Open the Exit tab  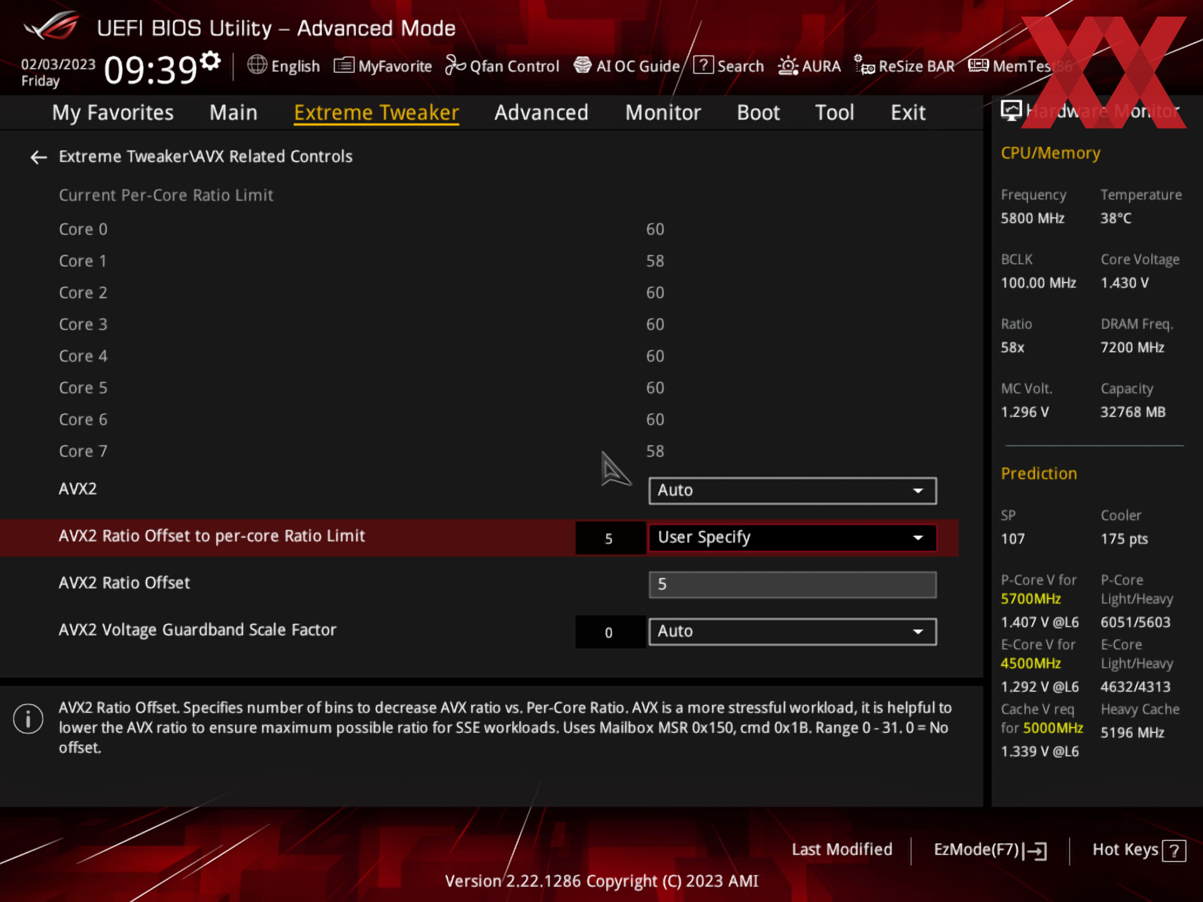[908, 113]
